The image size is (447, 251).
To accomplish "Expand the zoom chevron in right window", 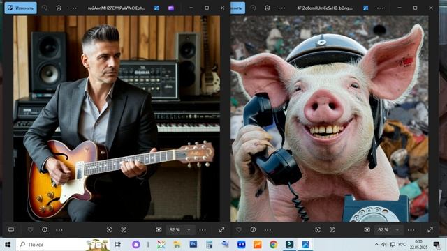I will point(397,229).
